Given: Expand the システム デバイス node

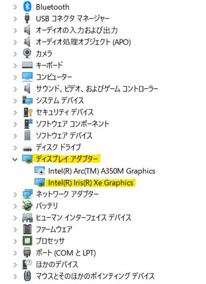Looking at the screenshot, I should click(x=15, y=101).
